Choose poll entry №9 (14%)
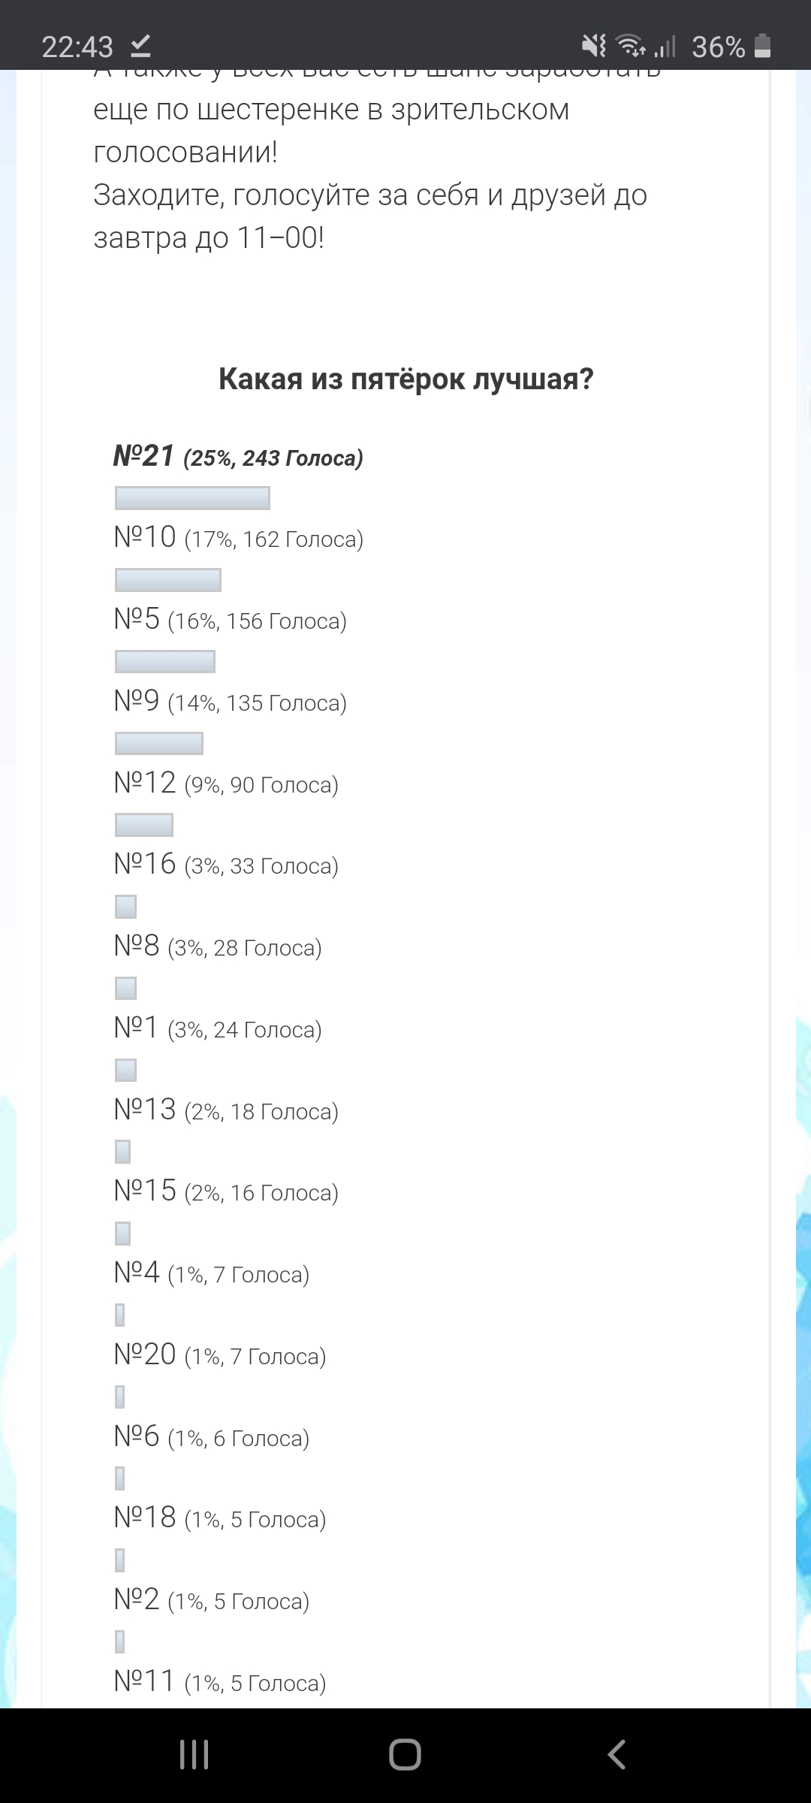 (230, 702)
